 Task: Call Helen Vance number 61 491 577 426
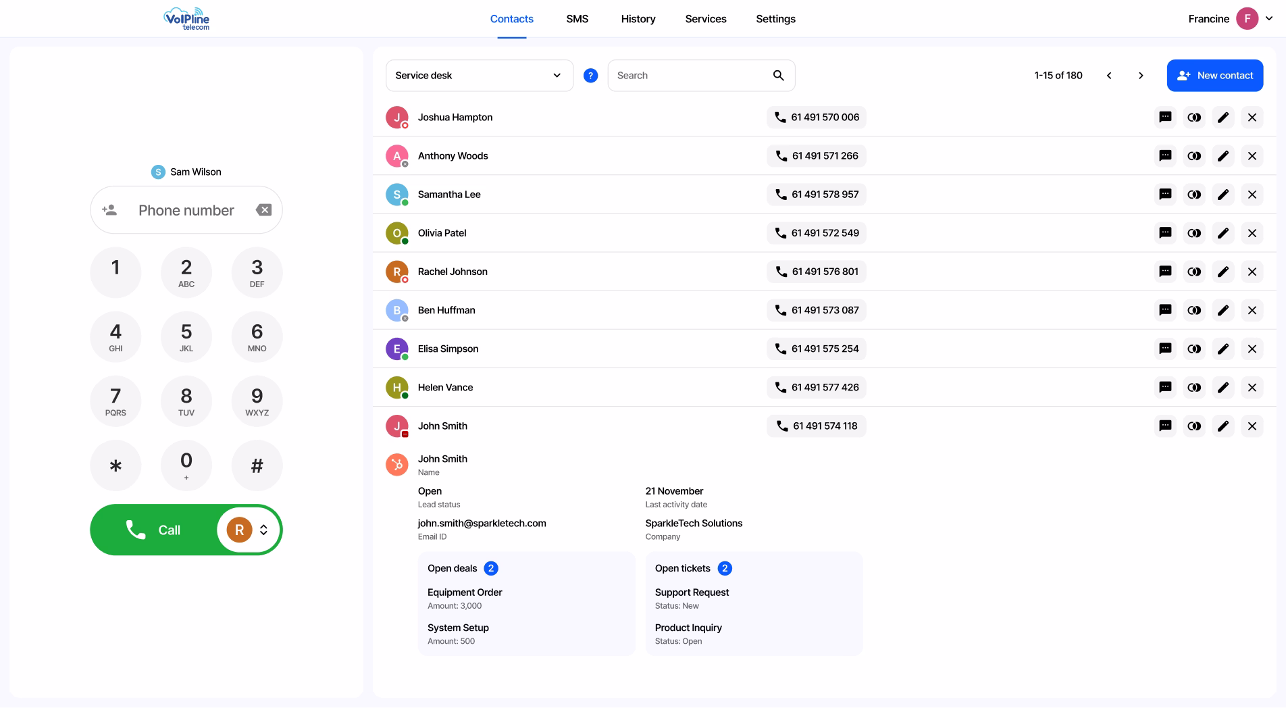coord(817,387)
